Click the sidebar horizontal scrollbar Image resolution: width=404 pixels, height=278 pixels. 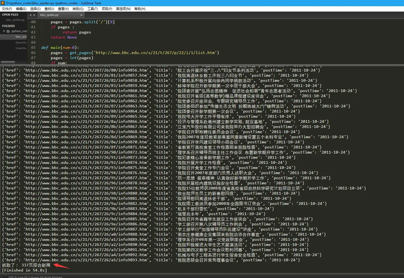(x=8, y=62)
